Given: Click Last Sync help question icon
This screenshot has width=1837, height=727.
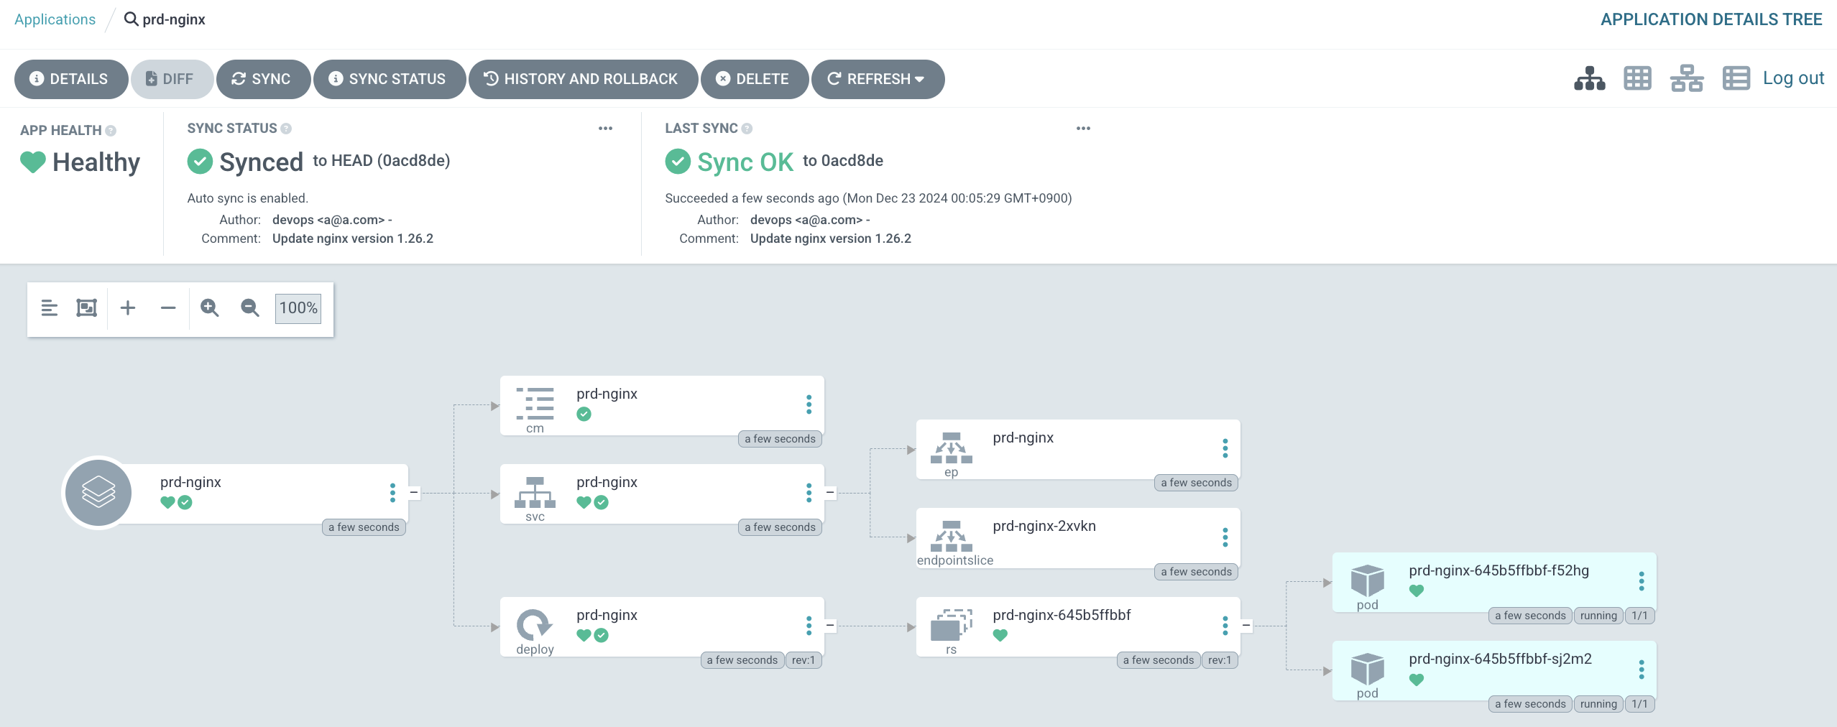Looking at the screenshot, I should [x=747, y=129].
